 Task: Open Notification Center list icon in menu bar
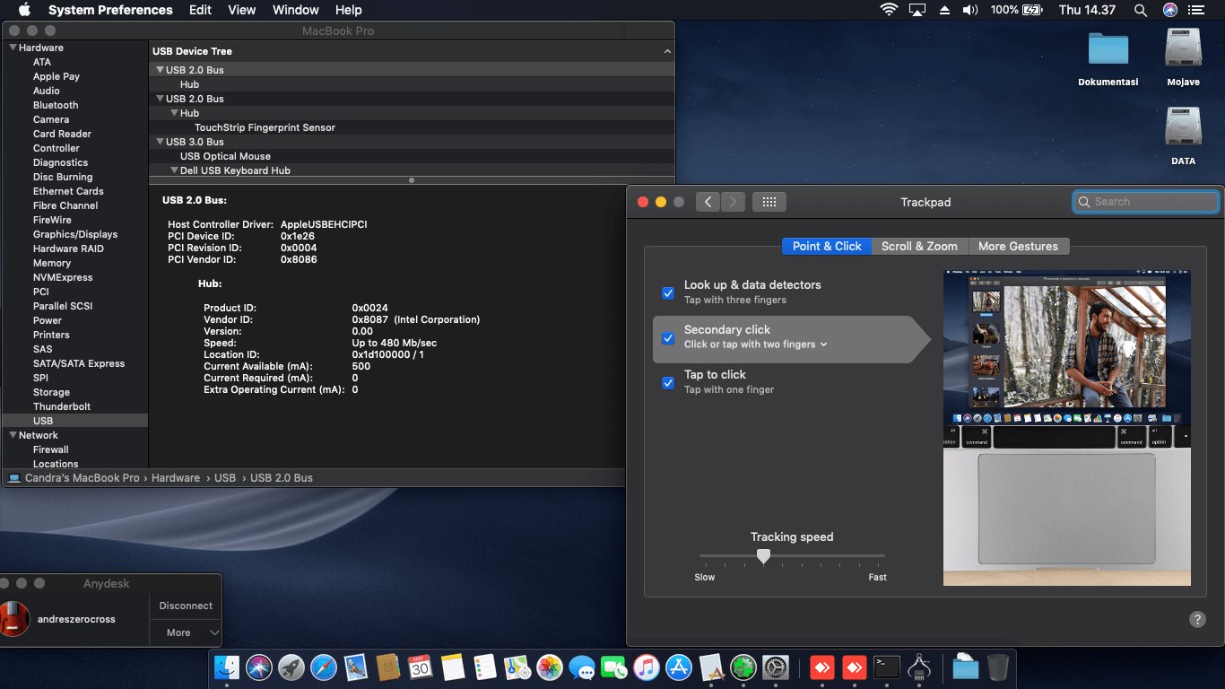(1196, 10)
